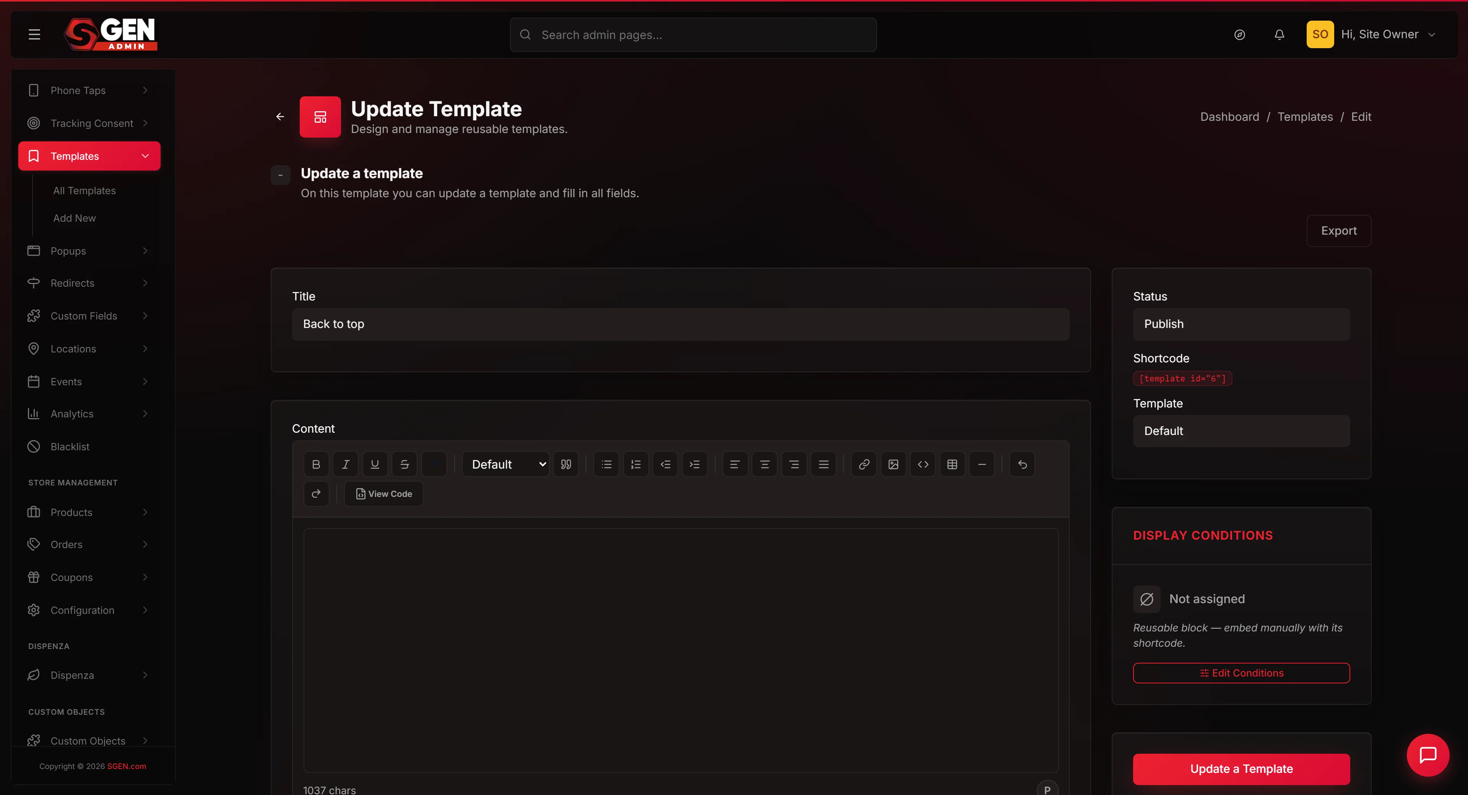
Task: Insert a code block
Action: tap(923, 464)
